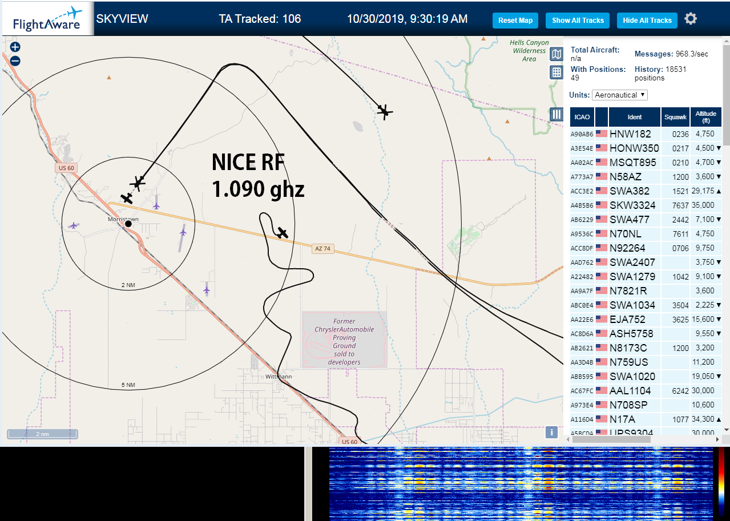This screenshot has height=521, width=730.
Task: Sort table by Squawk column
Action: (675, 117)
